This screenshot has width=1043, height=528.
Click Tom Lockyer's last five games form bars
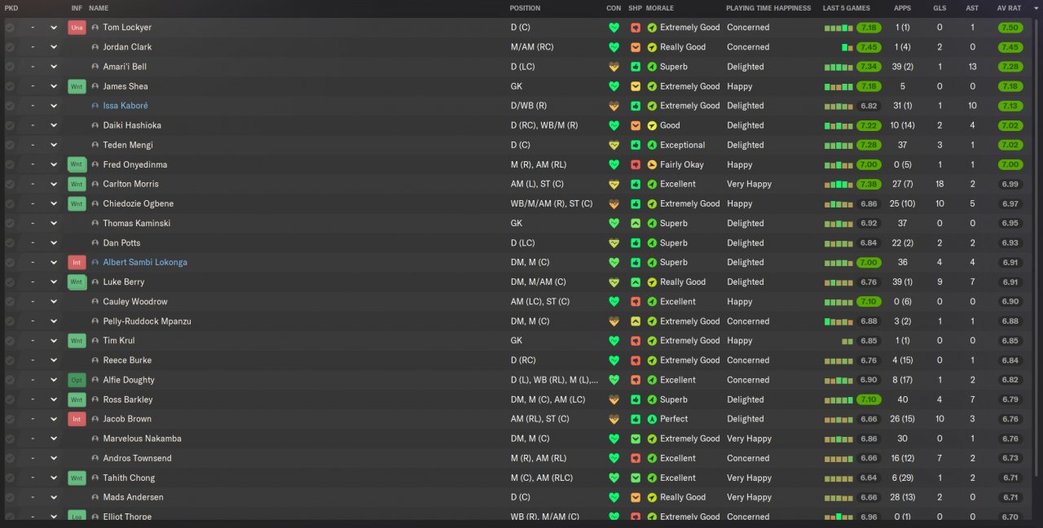[838, 28]
